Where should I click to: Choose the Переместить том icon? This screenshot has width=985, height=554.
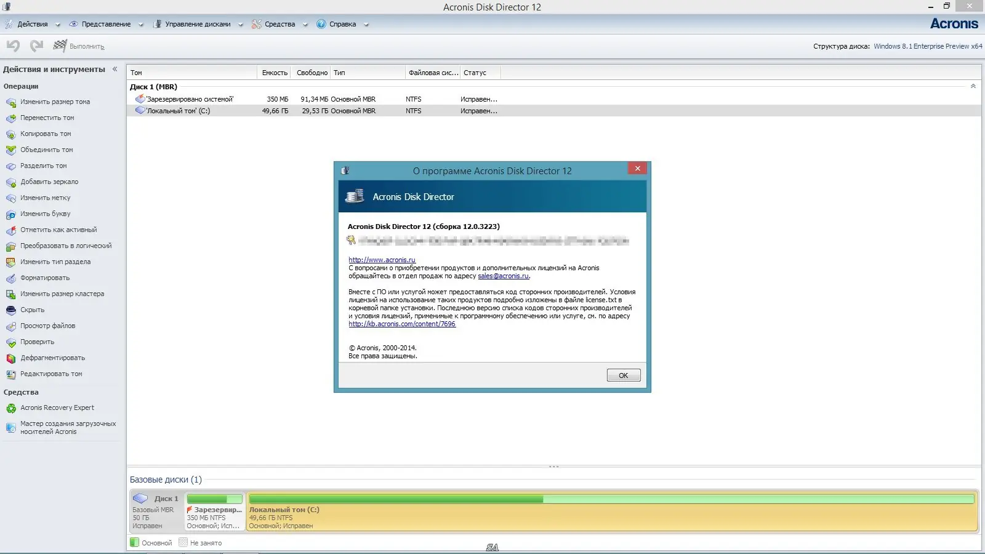tap(11, 118)
